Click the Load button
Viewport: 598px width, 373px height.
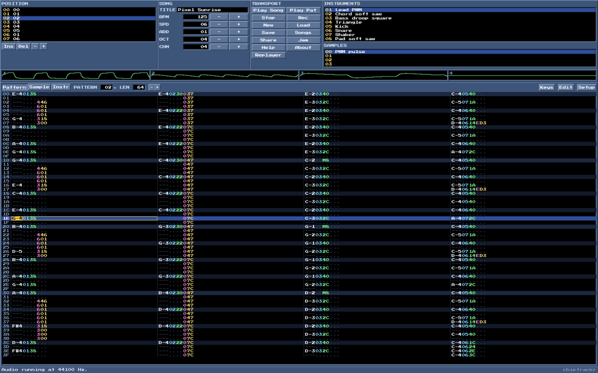(x=303, y=25)
